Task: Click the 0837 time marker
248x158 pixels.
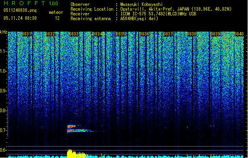Action: [168, 34]
